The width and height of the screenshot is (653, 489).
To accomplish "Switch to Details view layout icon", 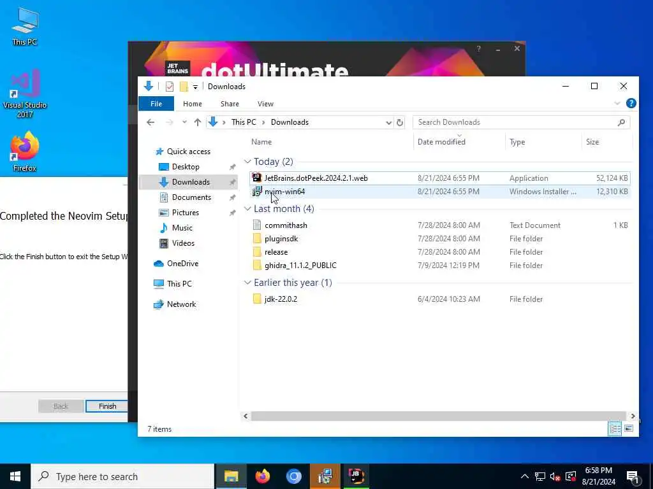I will [615, 429].
